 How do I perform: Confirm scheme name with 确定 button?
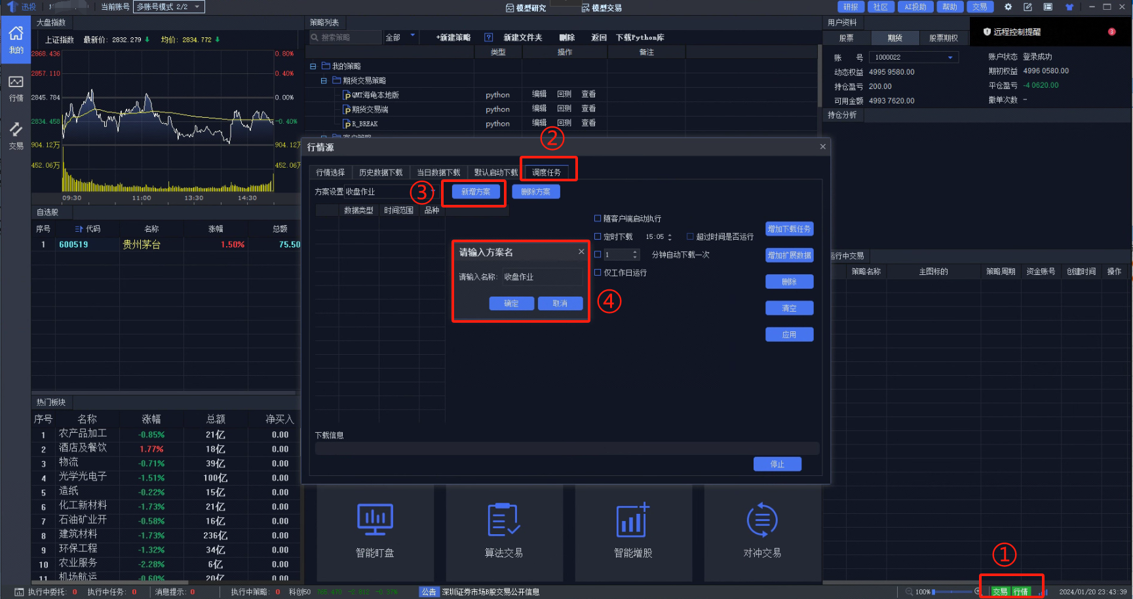pyautogui.click(x=511, y=303)
